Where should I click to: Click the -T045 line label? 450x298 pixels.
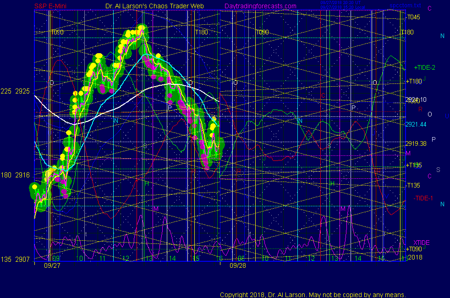coord(413,17)
